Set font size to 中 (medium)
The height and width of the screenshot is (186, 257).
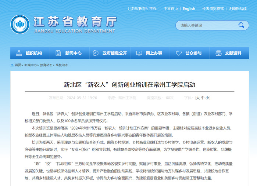pos(203,98)
